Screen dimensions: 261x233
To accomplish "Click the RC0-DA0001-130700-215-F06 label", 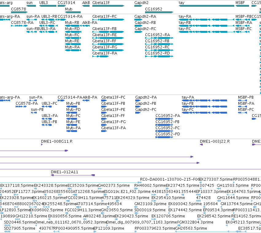I will [x=170, y=179].
